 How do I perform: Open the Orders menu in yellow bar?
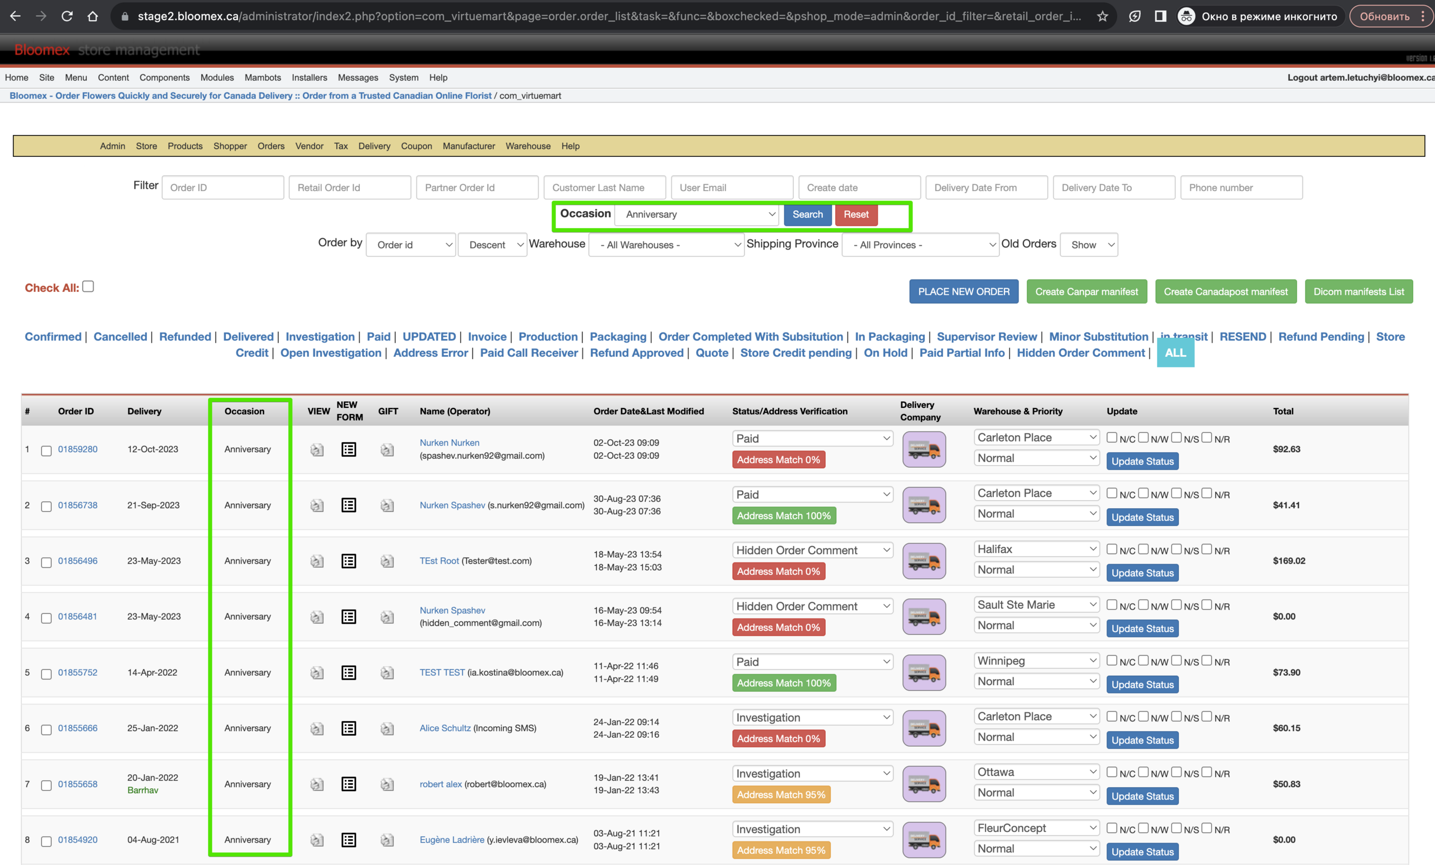[271, 146]
